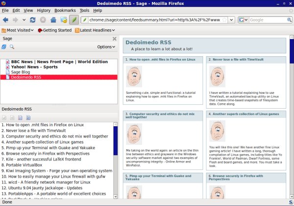The width and height of the screenshot is (294, 206).
Task: Expand the Most Visited bookmarks folder
Action: (x=18, y=30)
